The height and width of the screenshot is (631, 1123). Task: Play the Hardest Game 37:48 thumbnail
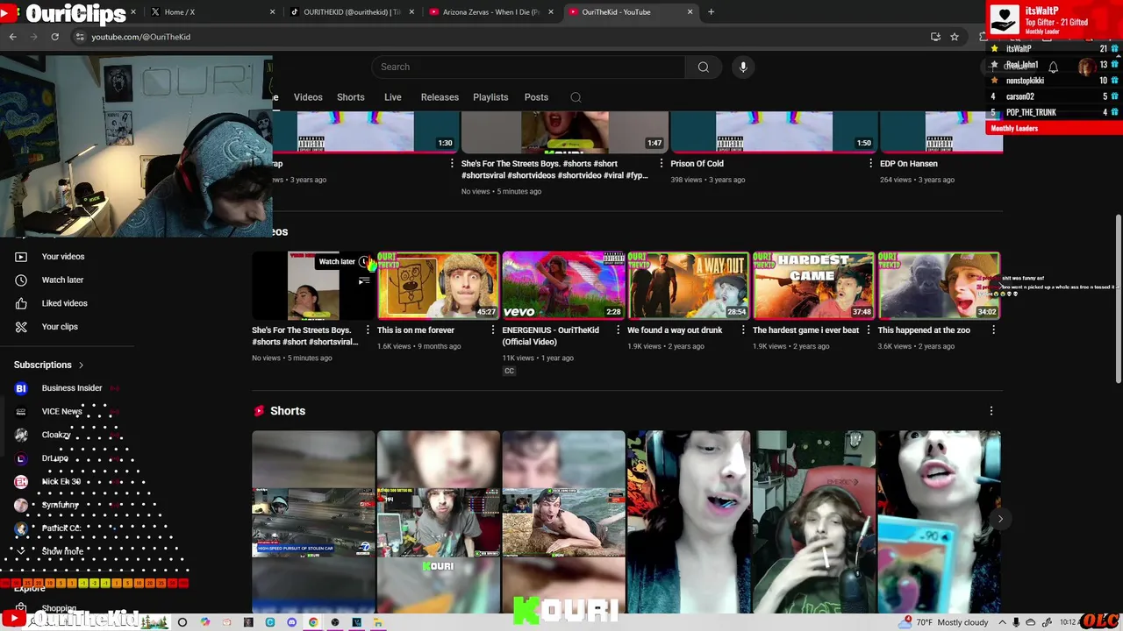(813, 286)
